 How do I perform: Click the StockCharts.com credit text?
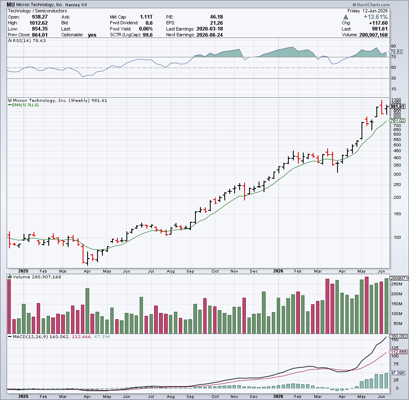click(371, 5)
